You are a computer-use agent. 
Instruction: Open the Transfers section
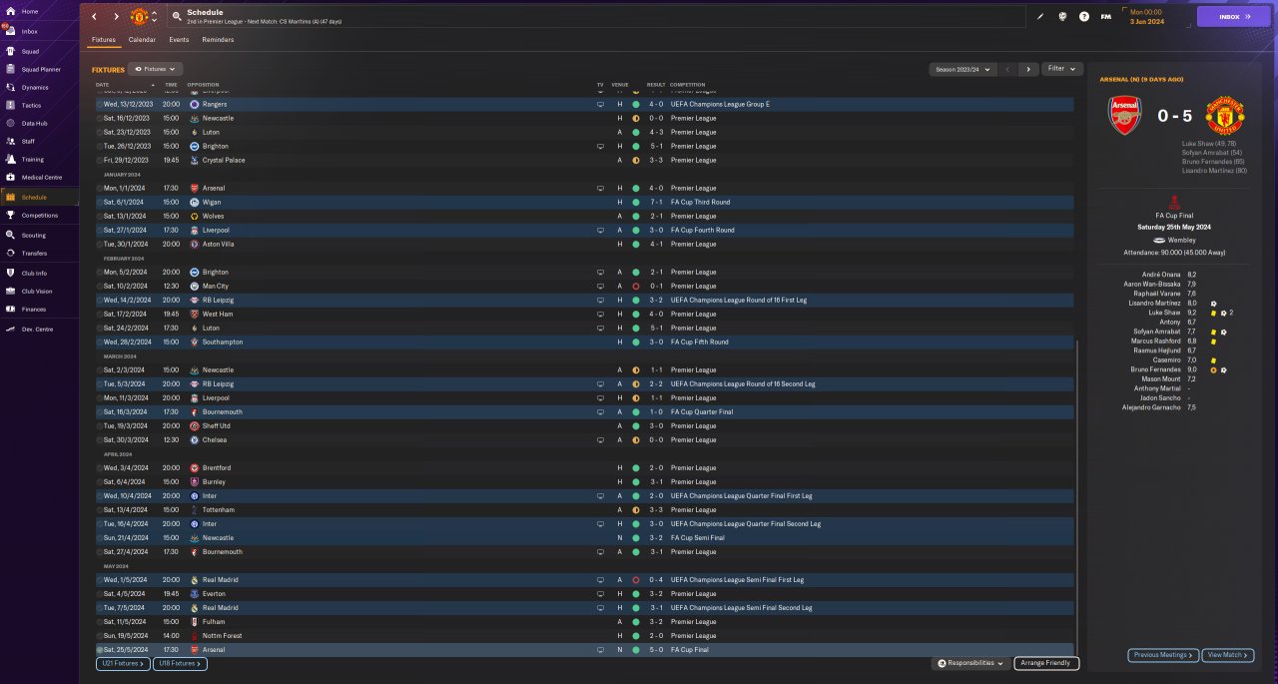[37, 253]
